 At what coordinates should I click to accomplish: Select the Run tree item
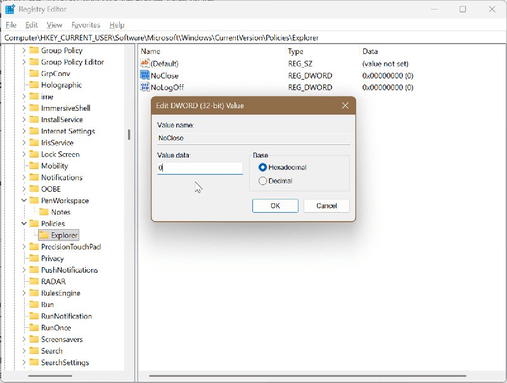[47, 305]
